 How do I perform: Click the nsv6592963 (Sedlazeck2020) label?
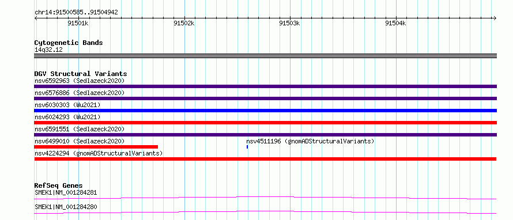[x=80, y=81]
